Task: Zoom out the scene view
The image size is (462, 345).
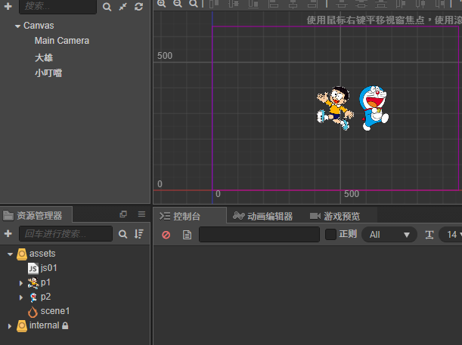Action: [178, 4]
